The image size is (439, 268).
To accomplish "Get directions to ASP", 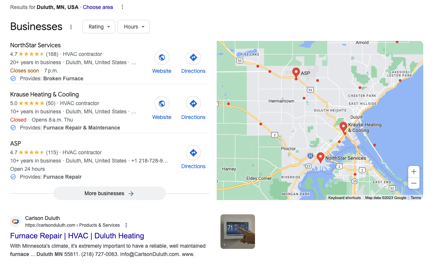I will pyautogui.click(x=193, y=153).
